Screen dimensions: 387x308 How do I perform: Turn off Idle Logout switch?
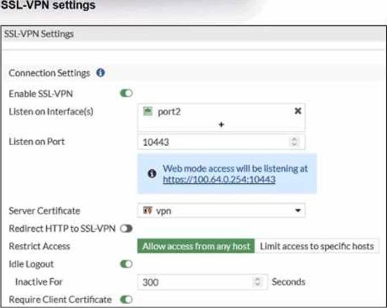point(126,264)
